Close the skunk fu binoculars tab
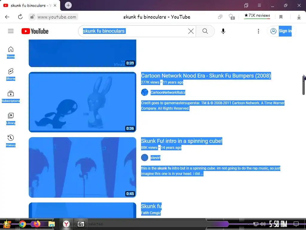Image resolution: width=306 pixels, height=230 pixels. click(55, 5)
